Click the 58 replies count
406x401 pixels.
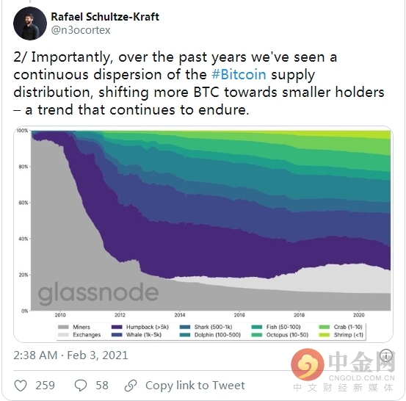102,386
